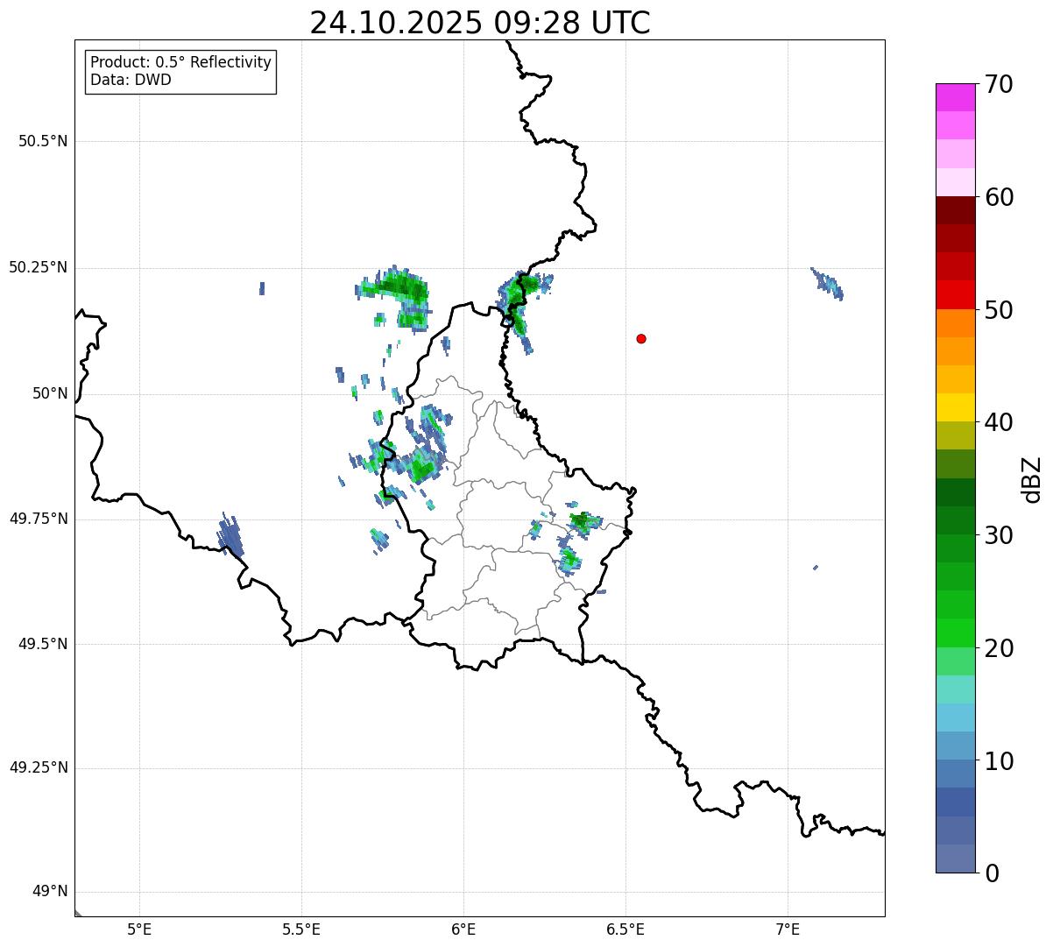The width and height of the screenshot is (1053, 947).
Task: Click the 5°E longitude tick label
Action: coord(139,929)
